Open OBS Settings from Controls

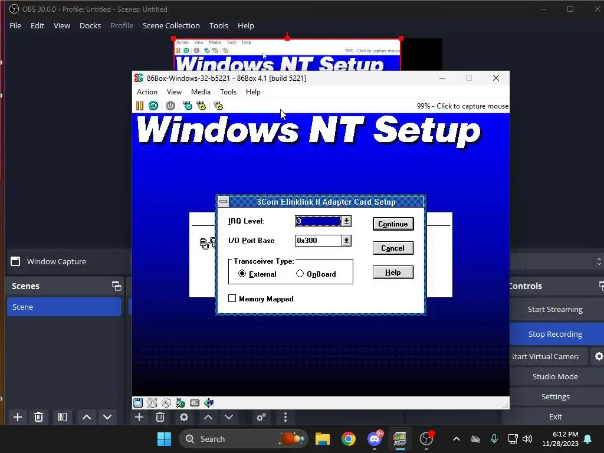(555, 396)
